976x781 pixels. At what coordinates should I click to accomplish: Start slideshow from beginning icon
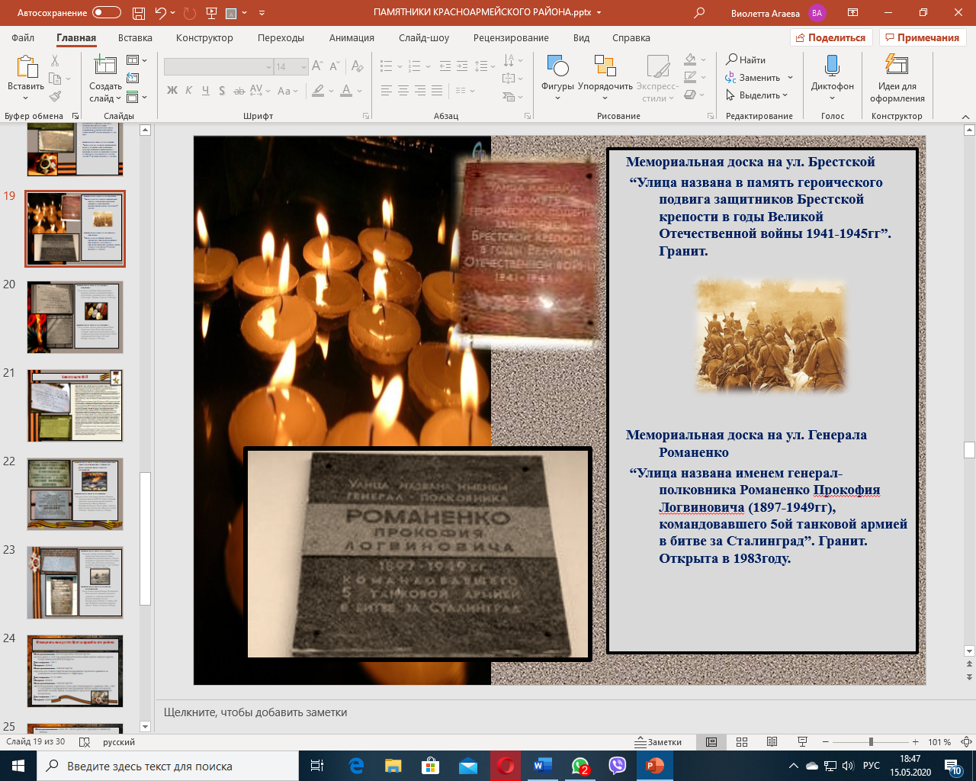click(211, 13)
